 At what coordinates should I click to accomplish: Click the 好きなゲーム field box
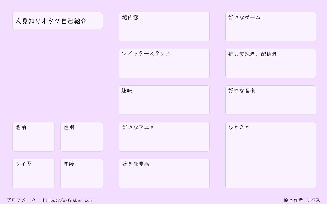pos(271,27)
